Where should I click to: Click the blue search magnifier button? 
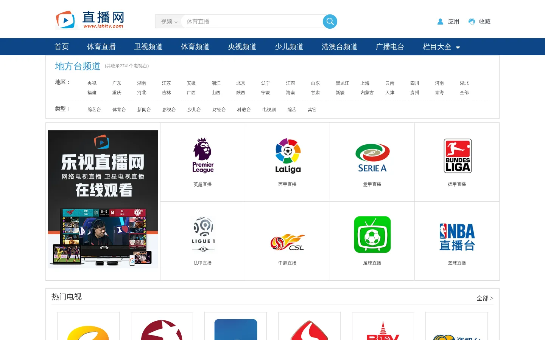coord(330,22)
